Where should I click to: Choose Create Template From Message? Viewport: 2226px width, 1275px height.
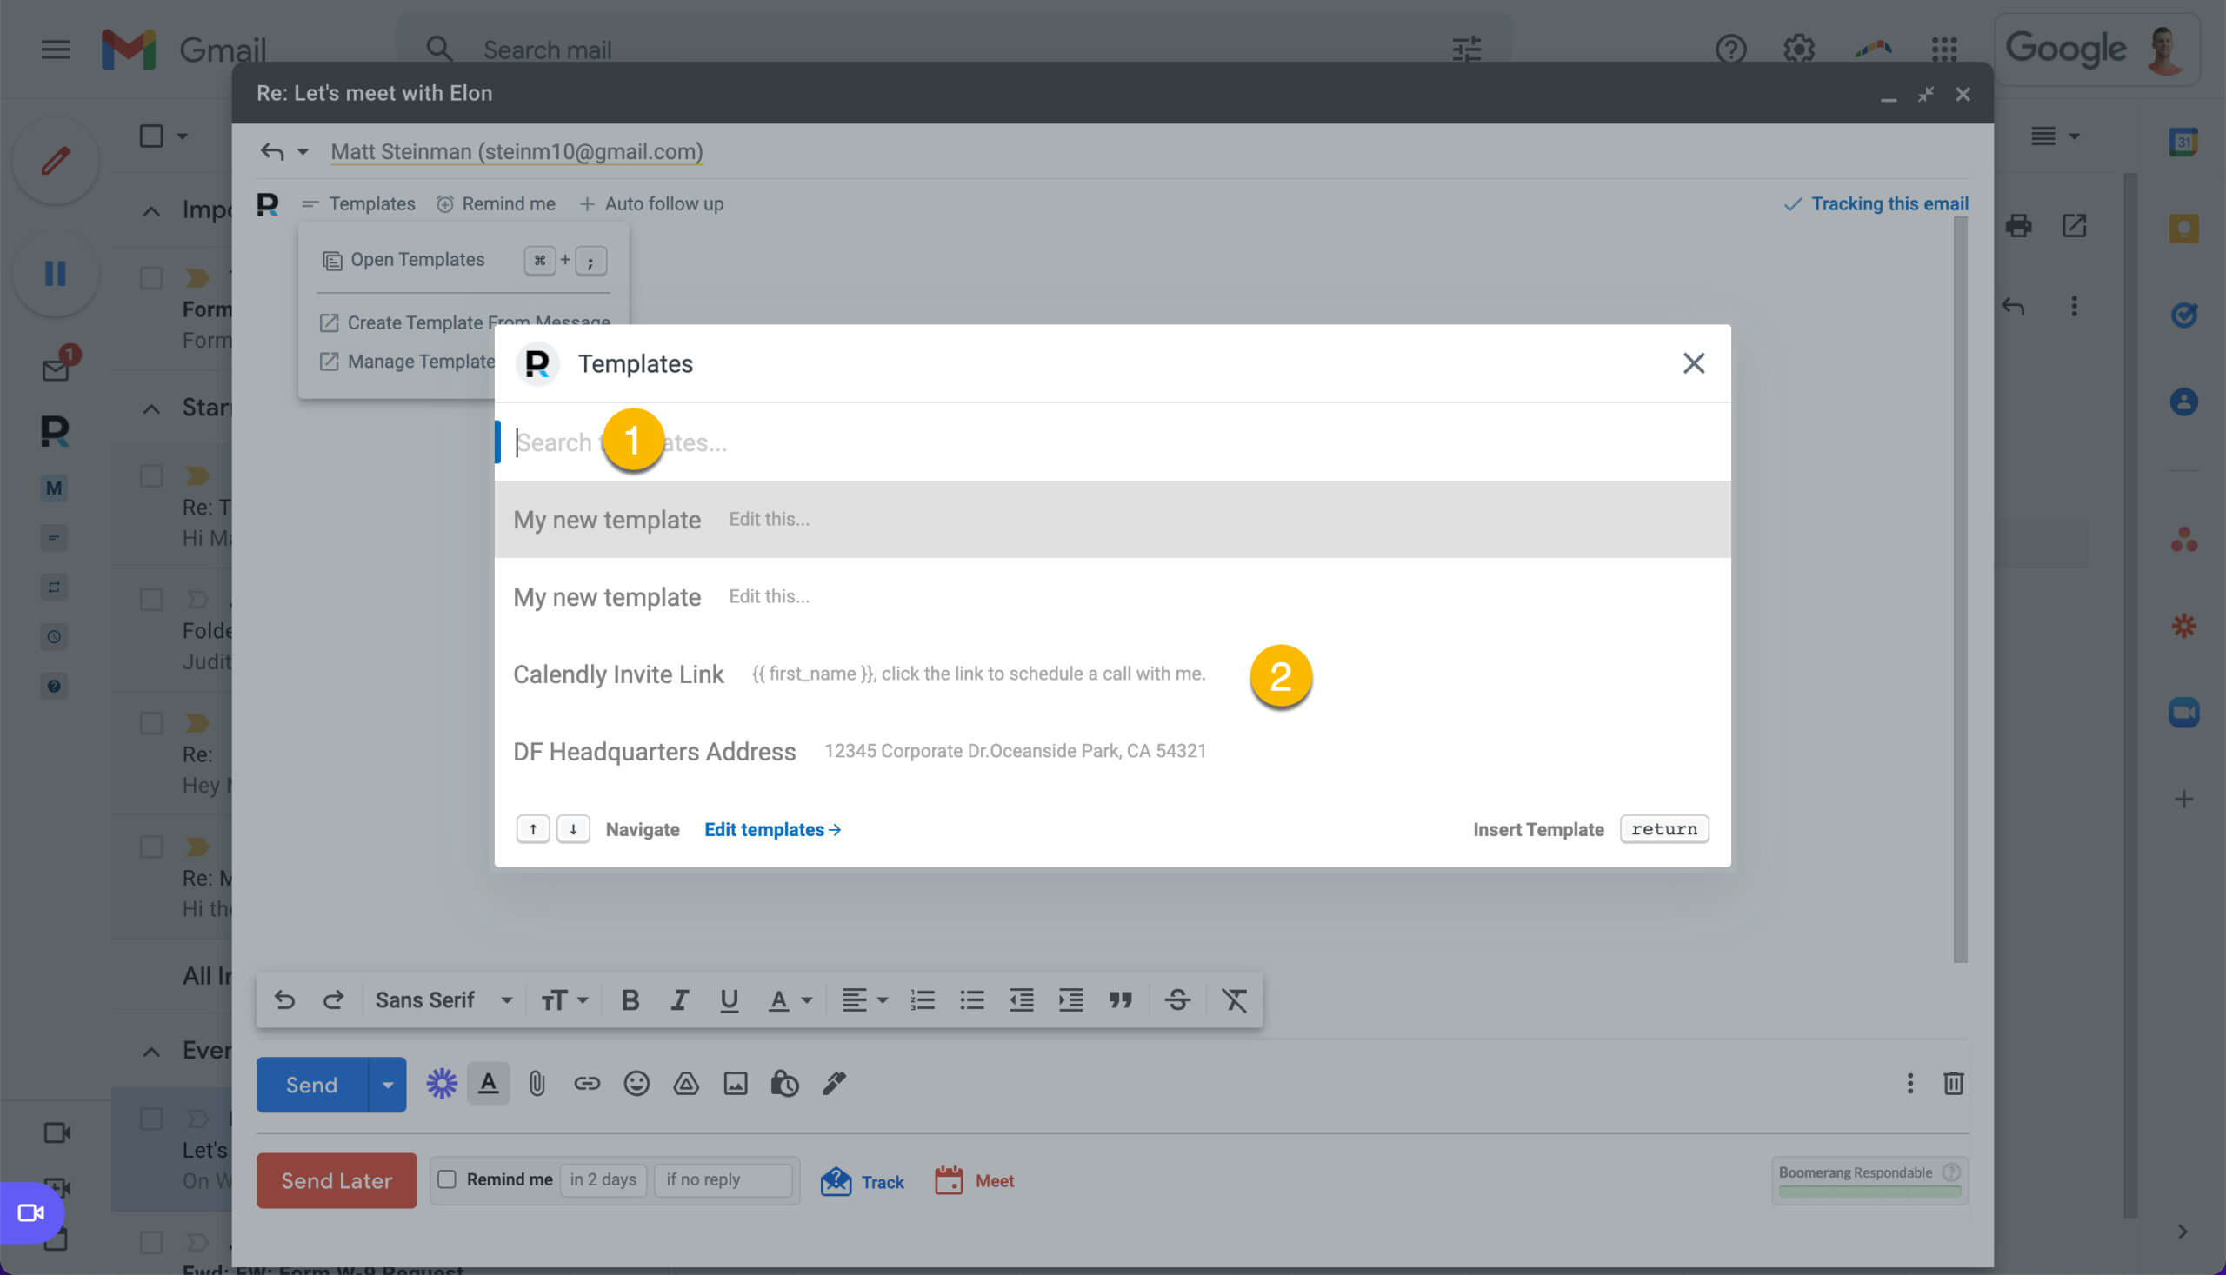[x=464, y=322]
